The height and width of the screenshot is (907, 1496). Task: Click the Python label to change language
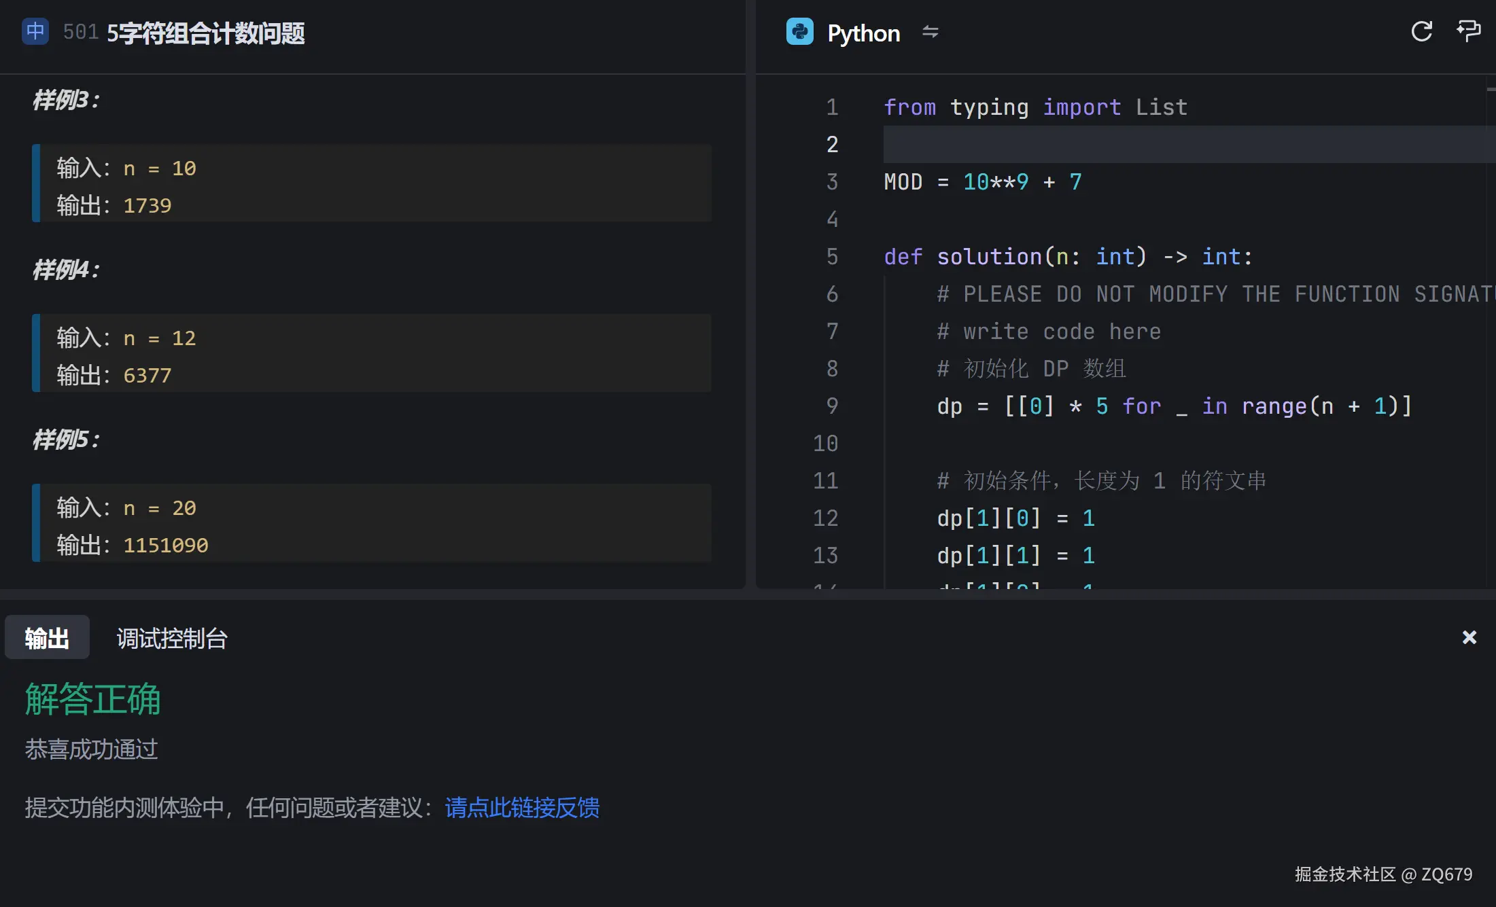coord(863,32)
